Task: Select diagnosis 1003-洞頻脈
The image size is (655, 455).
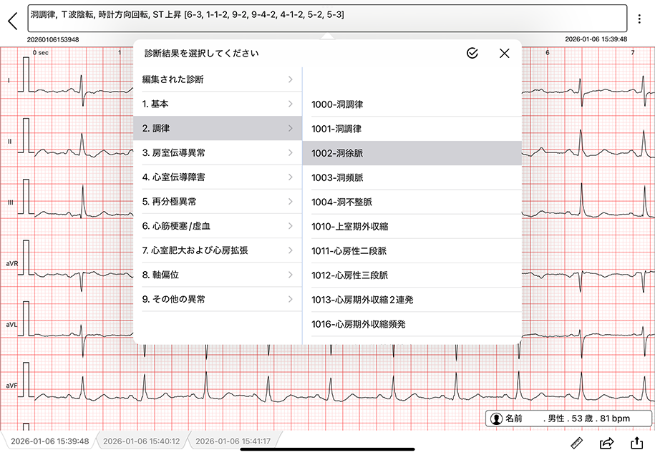Action: pyautogui.click(x=412, y=177)
